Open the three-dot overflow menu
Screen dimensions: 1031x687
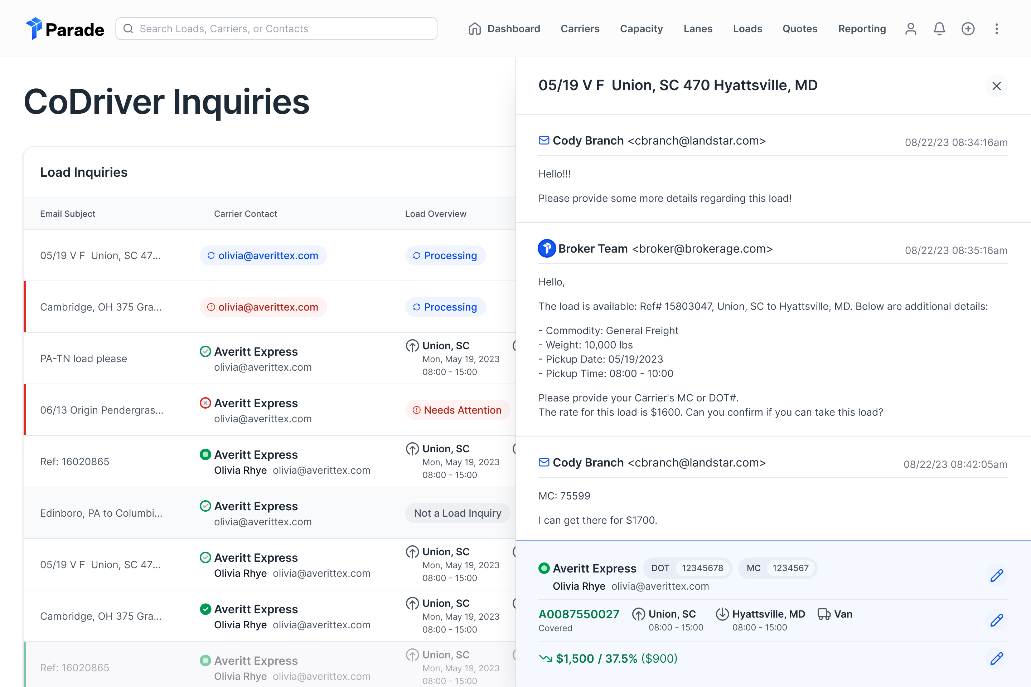click(x=996, y=29)
